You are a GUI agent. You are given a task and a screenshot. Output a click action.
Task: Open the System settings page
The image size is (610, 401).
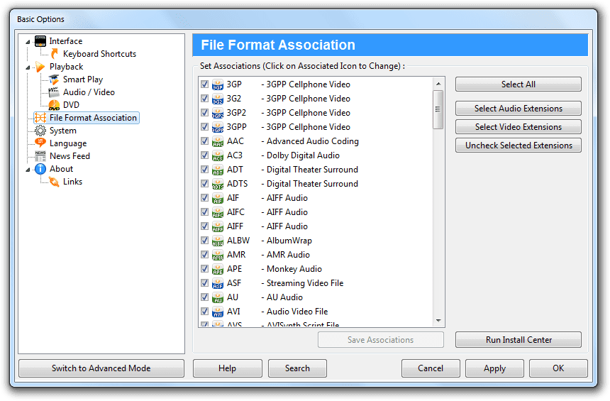tap(62, 131)
